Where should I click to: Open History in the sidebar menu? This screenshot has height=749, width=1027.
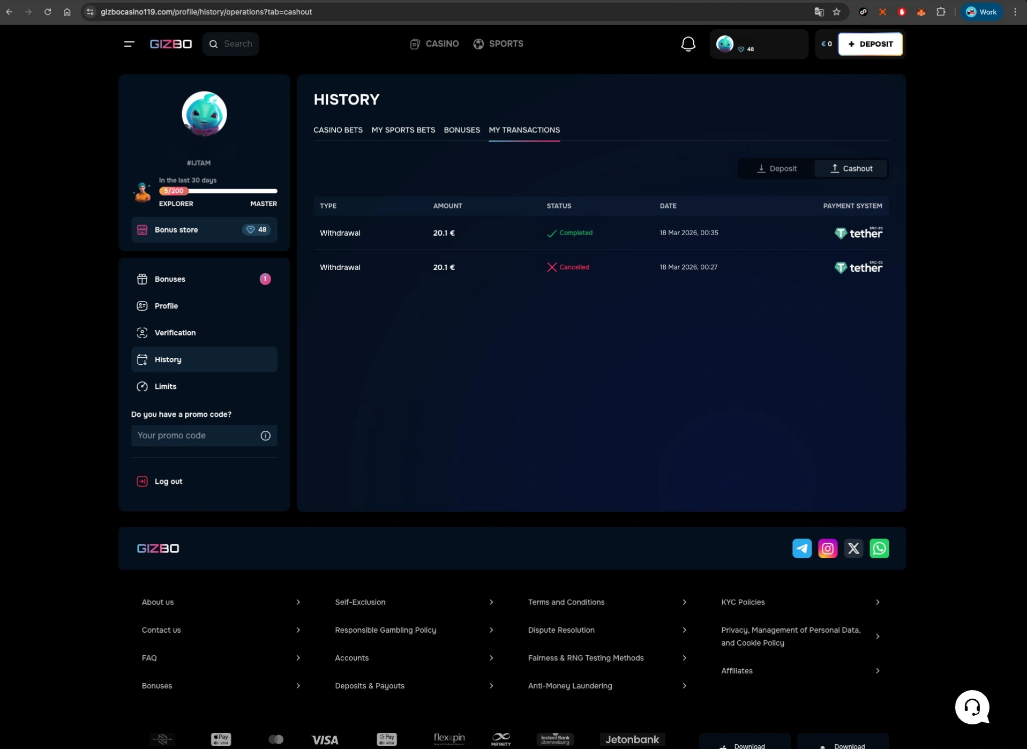(204, 359)
